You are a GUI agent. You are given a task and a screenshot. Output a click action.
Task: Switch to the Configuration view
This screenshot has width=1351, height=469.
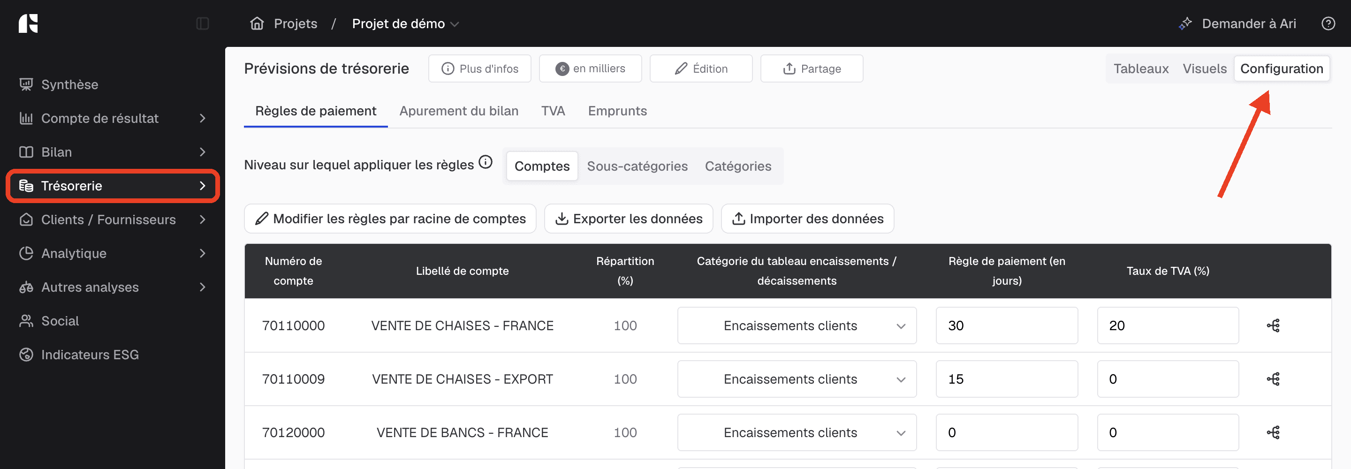pyautogui.click(x=1281, y=69)
